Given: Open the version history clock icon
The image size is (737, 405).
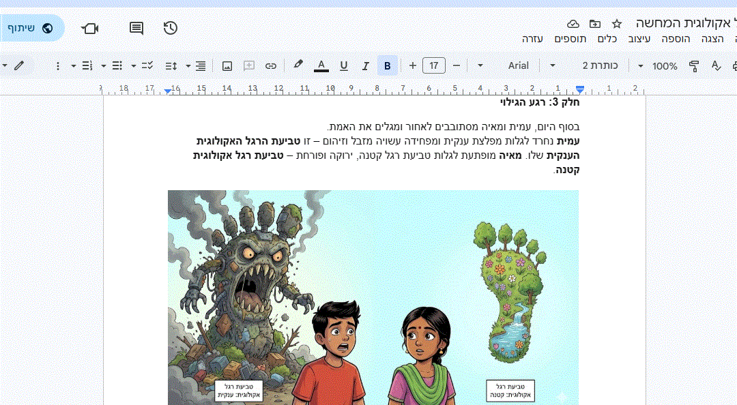Looking at the screenshot, I should [171, 28].
